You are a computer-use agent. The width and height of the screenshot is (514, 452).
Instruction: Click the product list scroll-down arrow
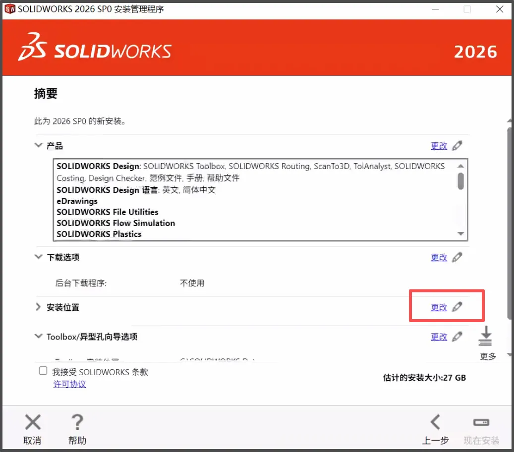(x=460, y=234)
